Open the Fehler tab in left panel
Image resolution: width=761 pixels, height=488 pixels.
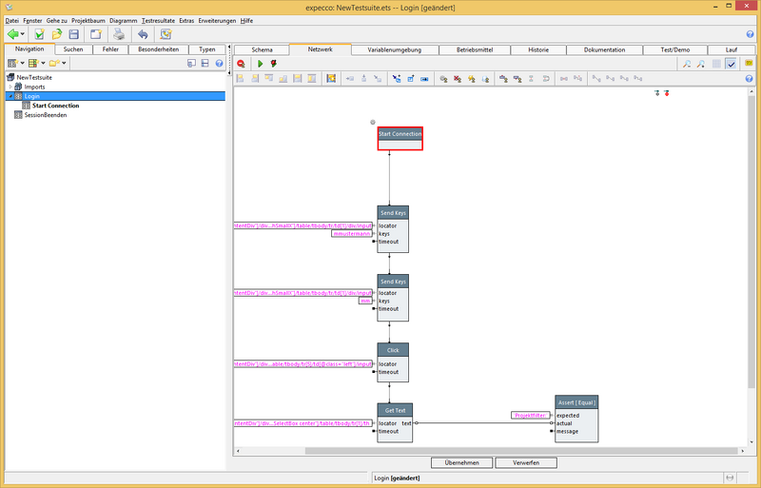[x=111, y=49]
